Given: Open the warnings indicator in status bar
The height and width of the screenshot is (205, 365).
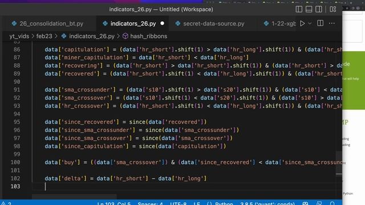Looking at the screenshot, I should click(6, 203).
